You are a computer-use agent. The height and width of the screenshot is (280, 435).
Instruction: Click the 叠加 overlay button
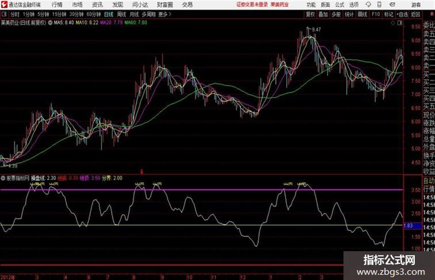pos(323,14)
